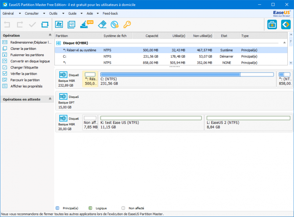
Task: Open the Feed-back menu item
Action: [110, 14]
